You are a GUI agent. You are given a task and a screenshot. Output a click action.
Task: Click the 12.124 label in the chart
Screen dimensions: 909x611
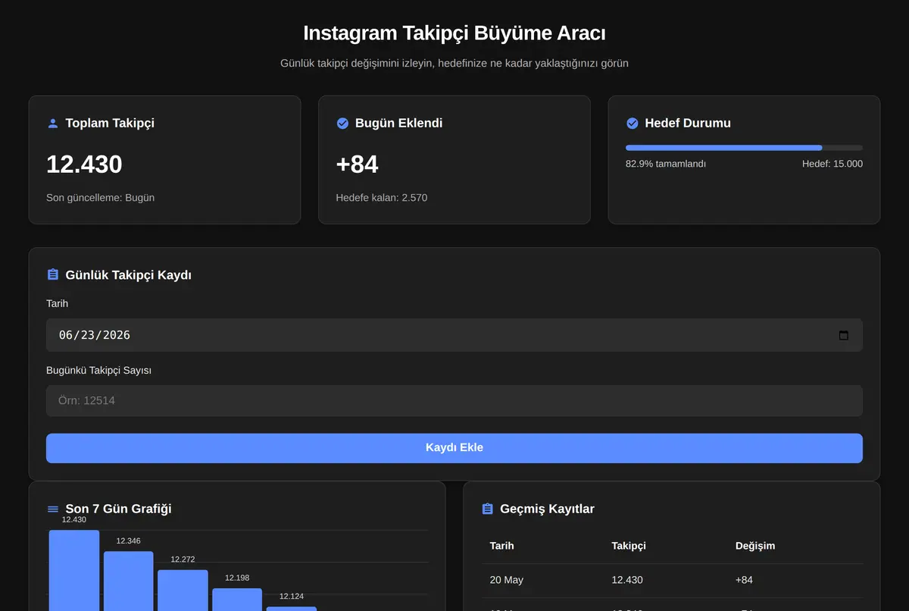(292, 597)
